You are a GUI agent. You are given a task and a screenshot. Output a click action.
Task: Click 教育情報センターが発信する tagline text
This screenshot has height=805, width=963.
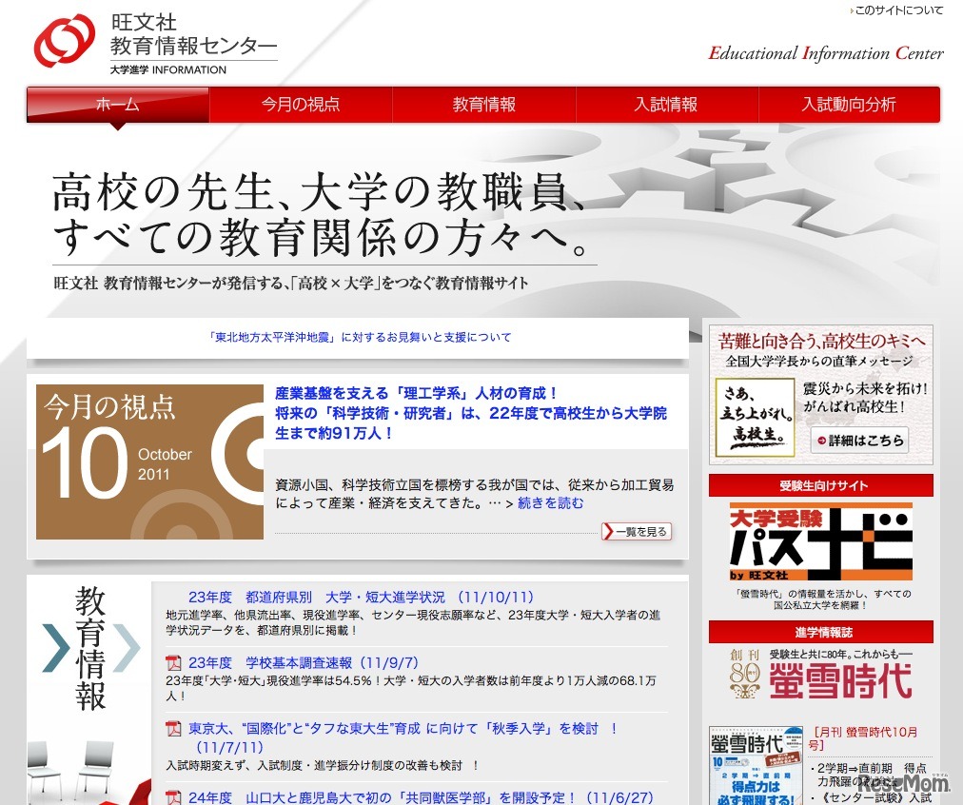tap(290, 283)
